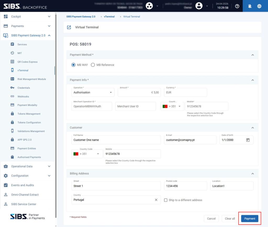Collapse the Payment Info section chevron

[253, 80]
